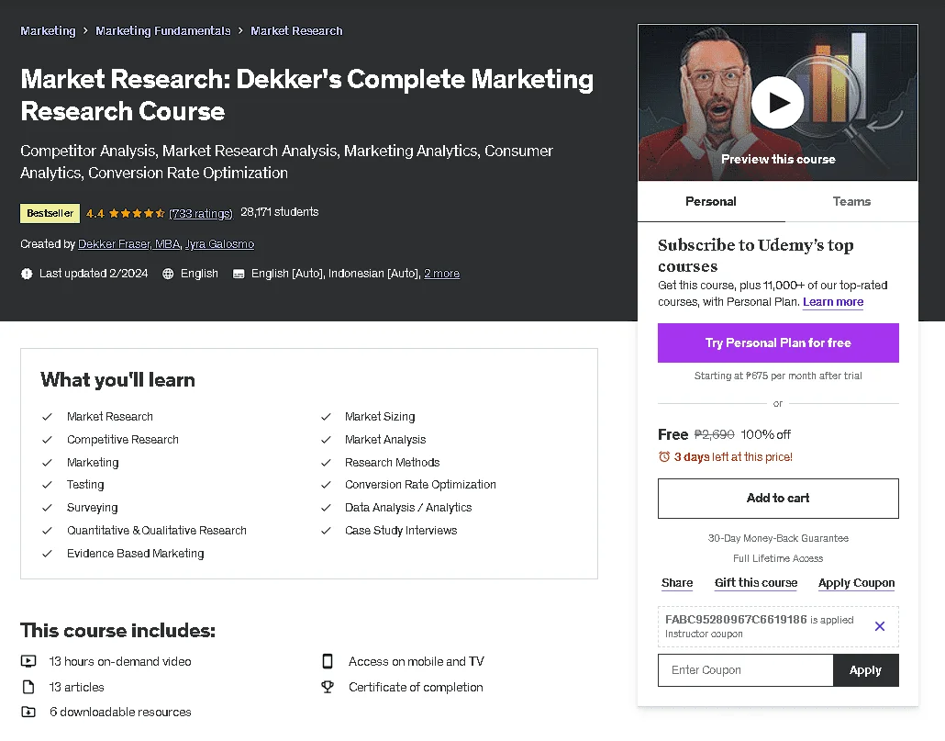Viewport: 945px width, 741px height.
Task: Click the 13 hours on-demand video text
Action: point(120,661)
